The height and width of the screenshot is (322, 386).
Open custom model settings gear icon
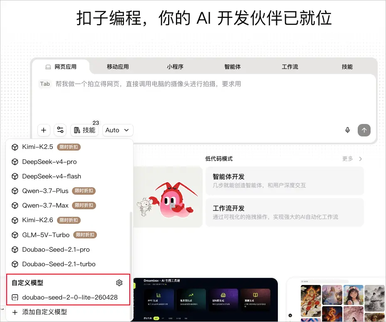coord(119,283)
